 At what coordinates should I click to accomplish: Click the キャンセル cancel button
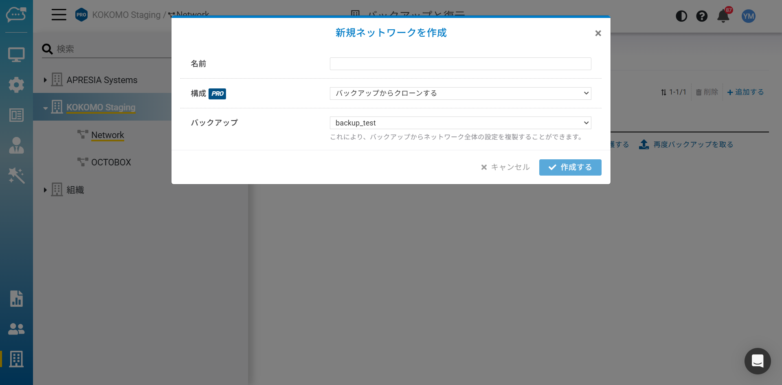coord(505,167)
